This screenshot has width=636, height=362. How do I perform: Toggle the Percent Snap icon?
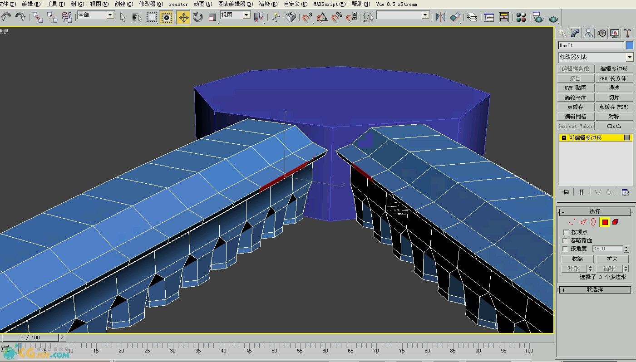pos(337,17)
